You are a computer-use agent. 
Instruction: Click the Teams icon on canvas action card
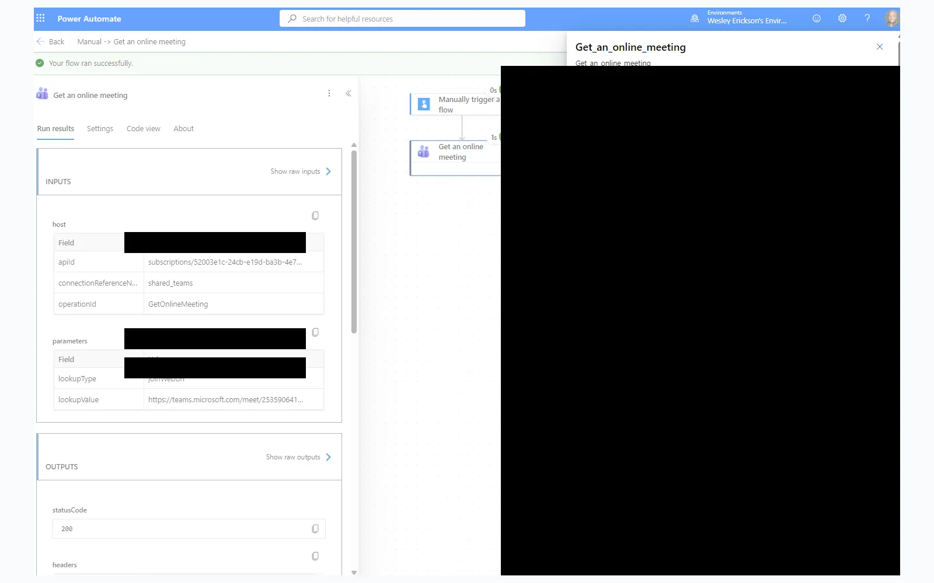tap(424, 152)
